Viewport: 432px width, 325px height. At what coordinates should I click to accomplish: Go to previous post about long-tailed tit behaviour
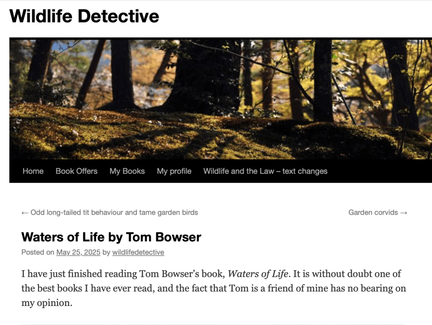(x=114, y=212)
